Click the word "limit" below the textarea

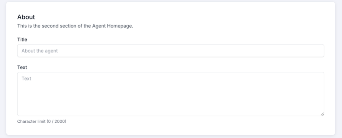pyautogui.click(x=41, y=121)
